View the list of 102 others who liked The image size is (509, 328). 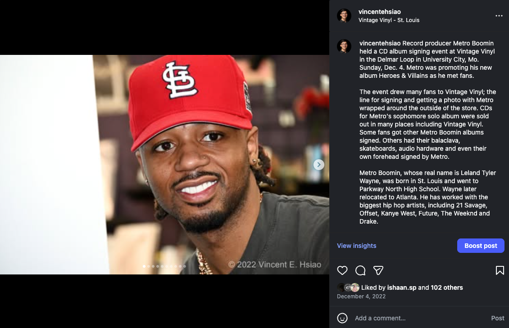[447, 288]
